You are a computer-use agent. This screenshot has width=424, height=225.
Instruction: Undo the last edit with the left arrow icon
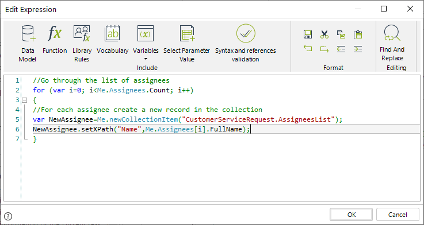(x=308, y=49)
